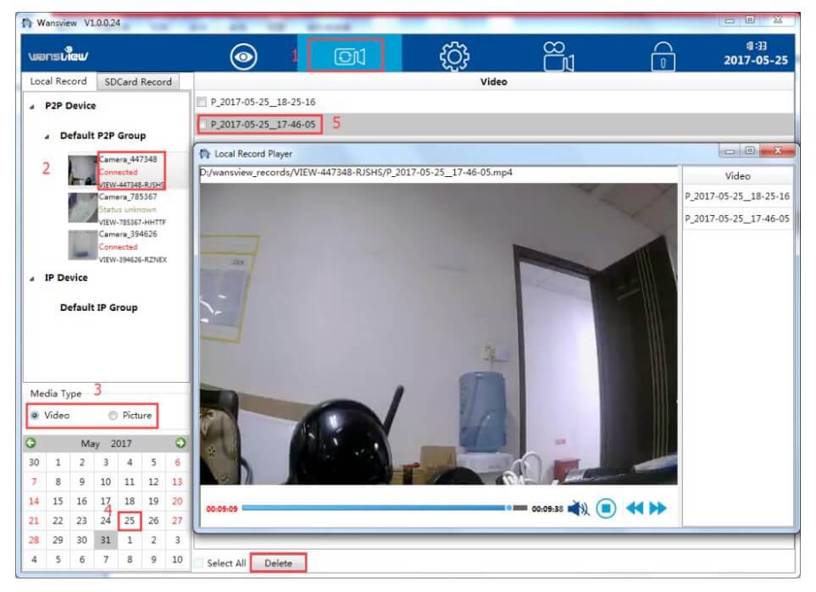Collapse the P2P Device tree node

point(32,107)
